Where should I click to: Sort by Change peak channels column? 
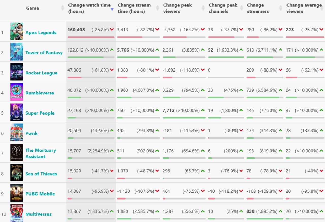pyautogui.click(x=223, y=8)
